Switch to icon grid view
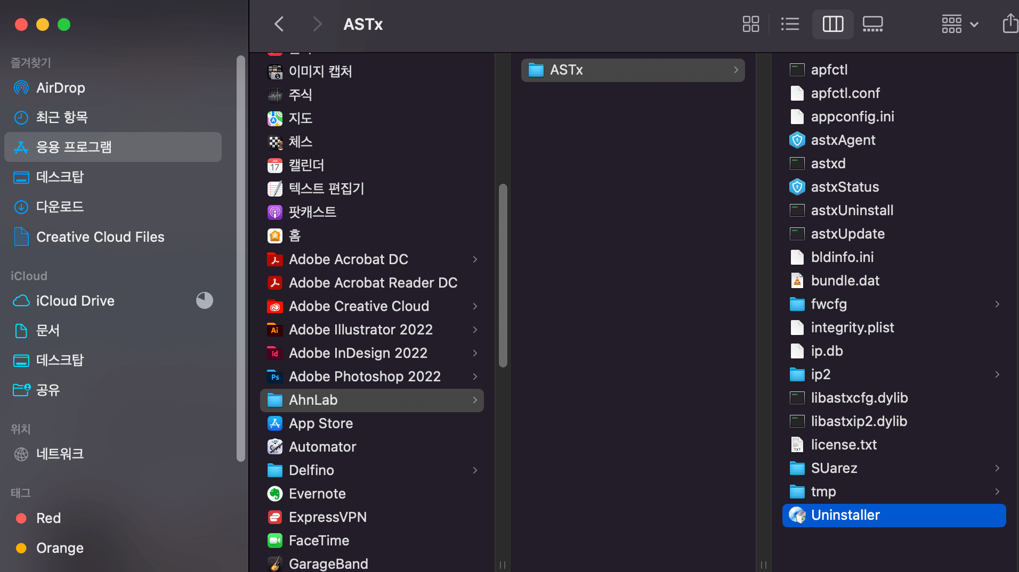1019x572 pixels. point(750,24)
